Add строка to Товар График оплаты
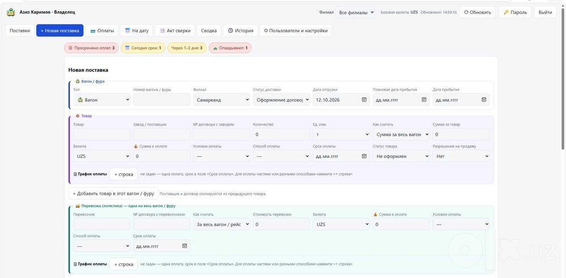566x278 pixels. [x=123, y=174]
